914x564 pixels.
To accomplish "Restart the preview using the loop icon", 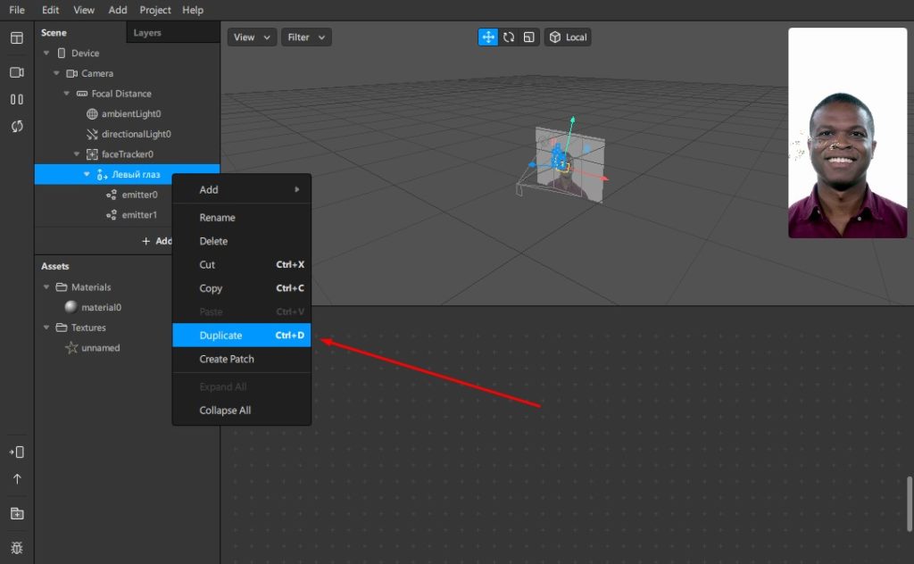I will tap(17, 127).
